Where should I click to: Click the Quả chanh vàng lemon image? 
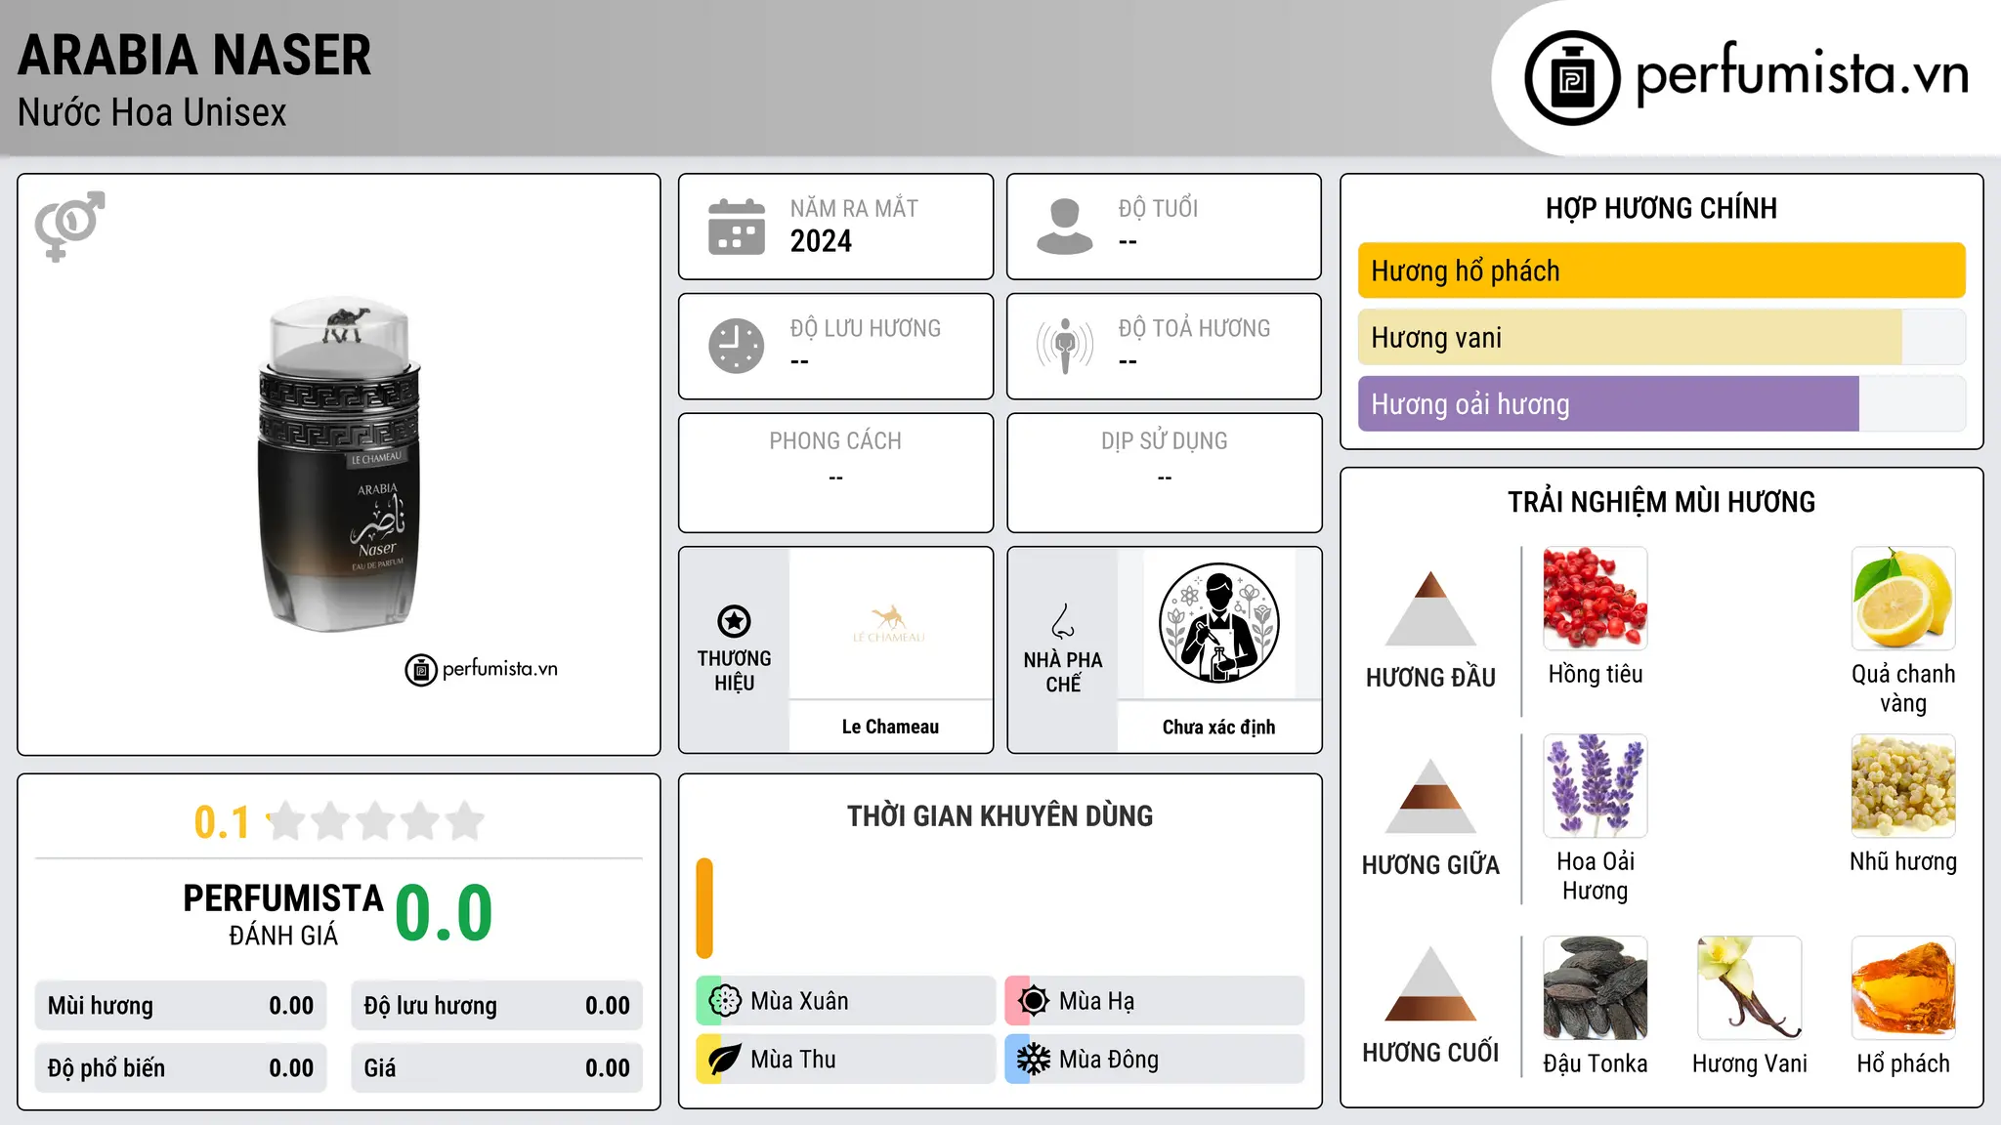pyautogui.click(x=1903, y=599)
